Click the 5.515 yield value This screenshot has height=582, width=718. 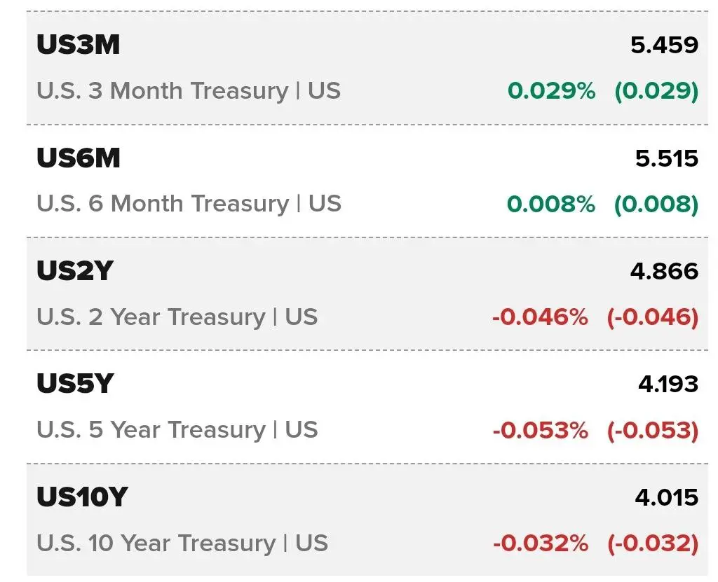[667, 159]
